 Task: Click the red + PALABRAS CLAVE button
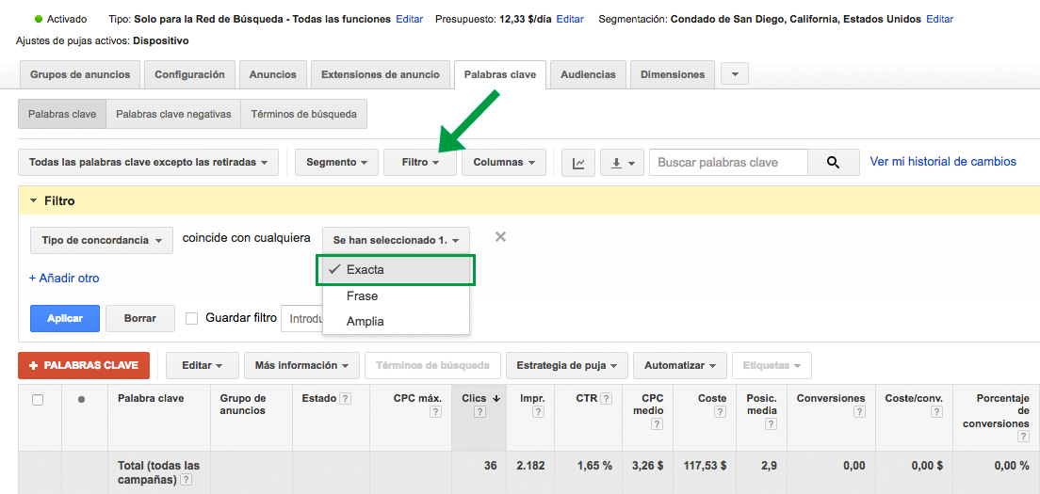(84, 365)
